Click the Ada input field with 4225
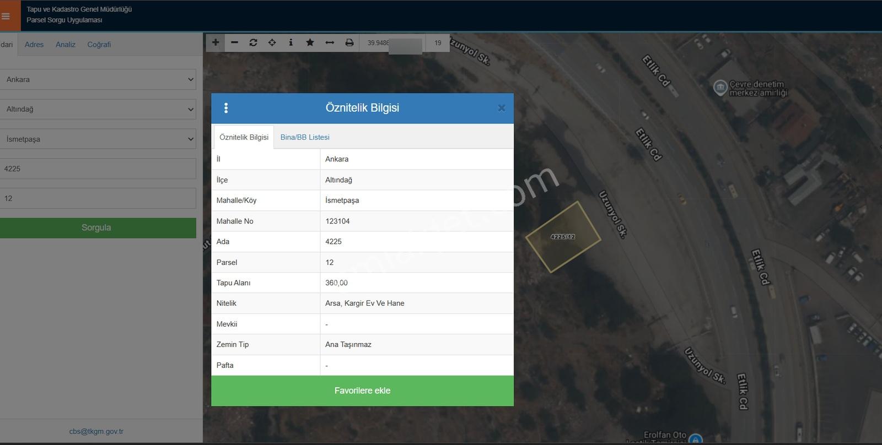The width and height of the screenshot is (882, 445). [x=98, y=169]
